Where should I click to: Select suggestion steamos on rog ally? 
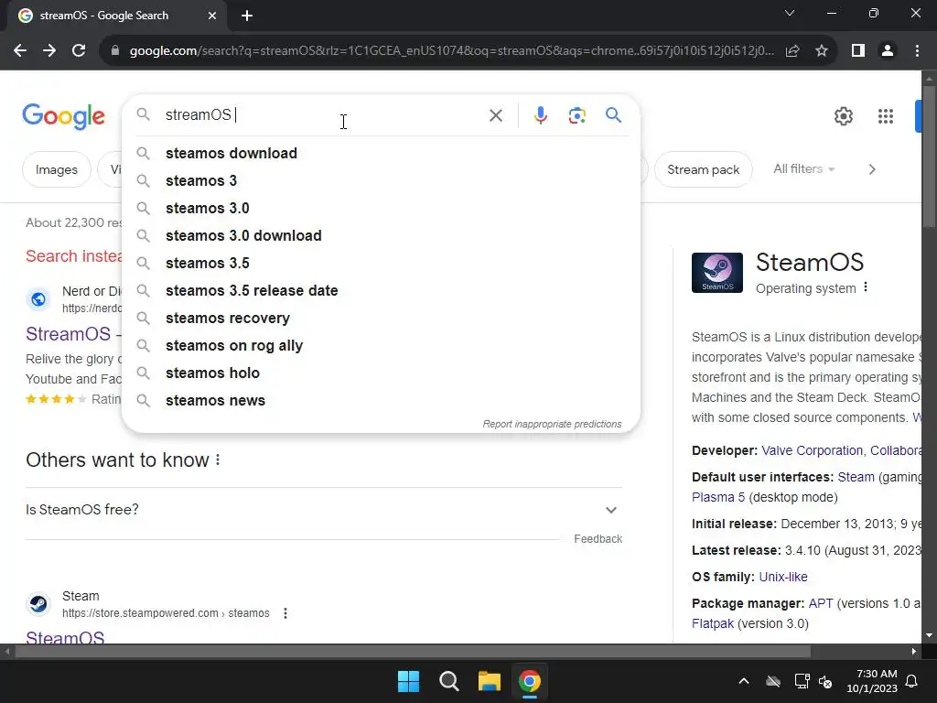[381, 345]
